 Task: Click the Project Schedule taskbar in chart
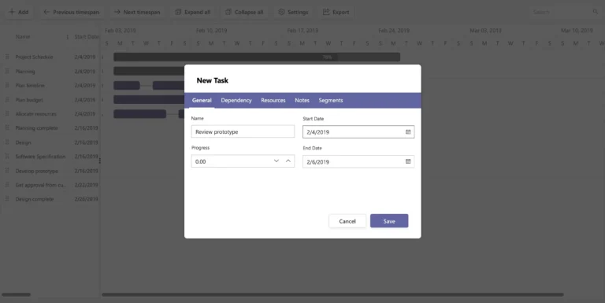[257, 57]
